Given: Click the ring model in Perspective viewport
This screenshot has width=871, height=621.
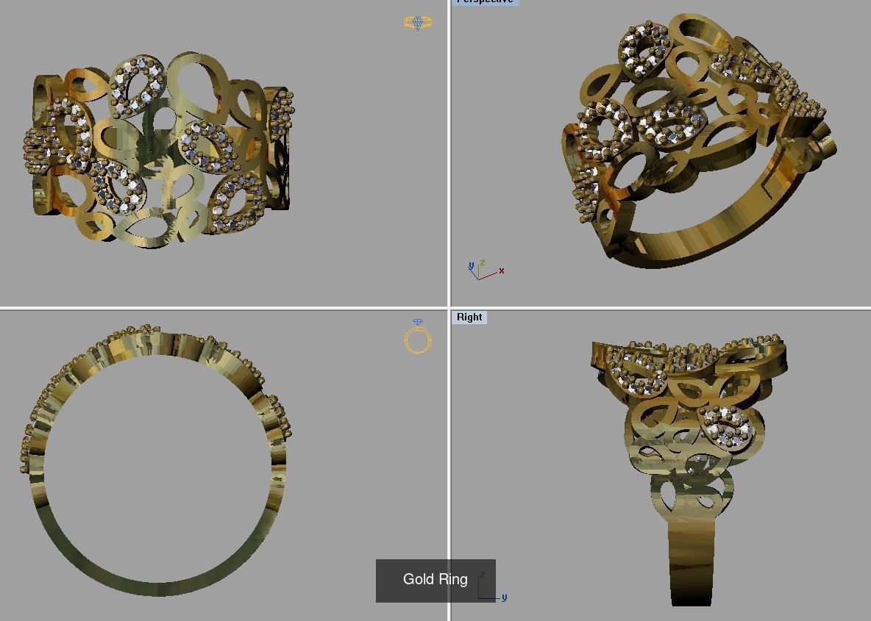Looking at the screenshot, I should pos(699,142).
